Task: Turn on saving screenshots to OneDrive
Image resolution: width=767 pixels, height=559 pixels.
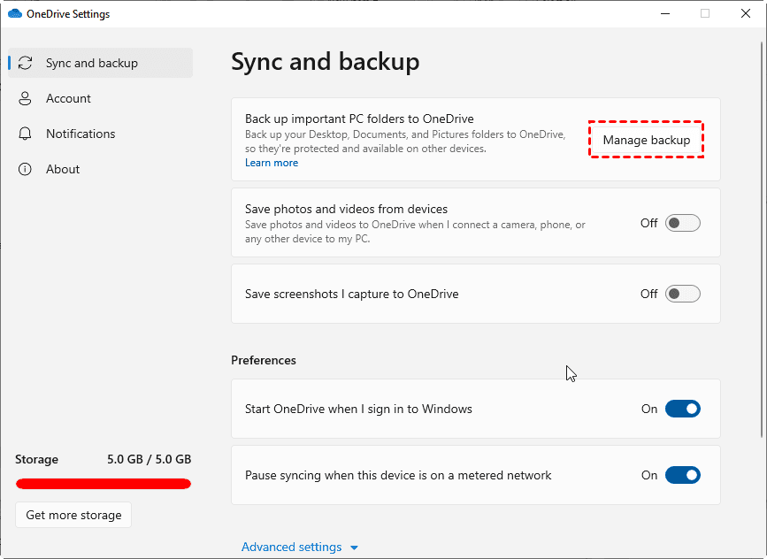Action: point(682,294)
